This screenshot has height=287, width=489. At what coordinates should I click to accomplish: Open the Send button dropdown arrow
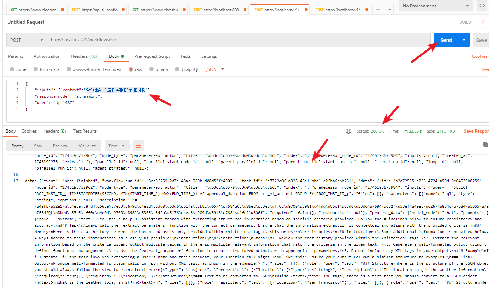(464, 40)
